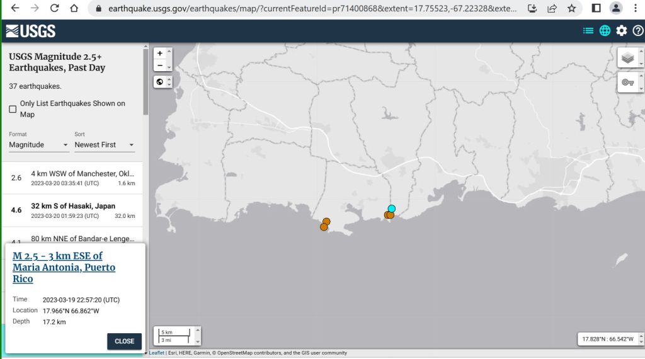Click the browser address bar URL

point(312,9)
